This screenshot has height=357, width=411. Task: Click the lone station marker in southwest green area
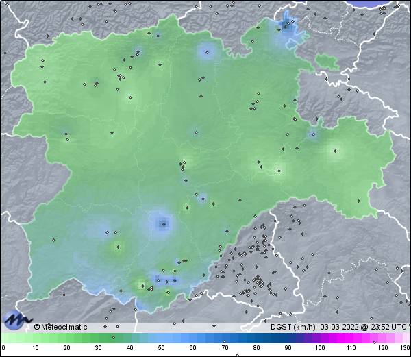pyautogui.click(x=53, y=240)
